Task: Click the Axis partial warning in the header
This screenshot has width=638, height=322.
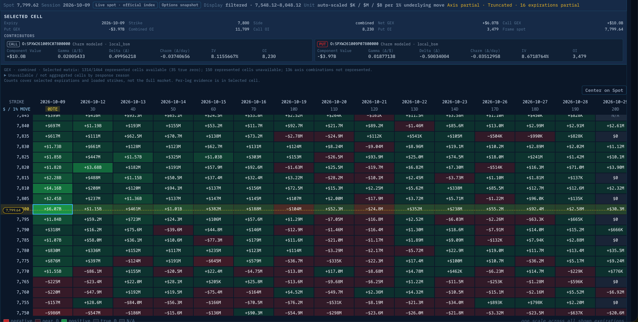Action: [x=463, y=5]
